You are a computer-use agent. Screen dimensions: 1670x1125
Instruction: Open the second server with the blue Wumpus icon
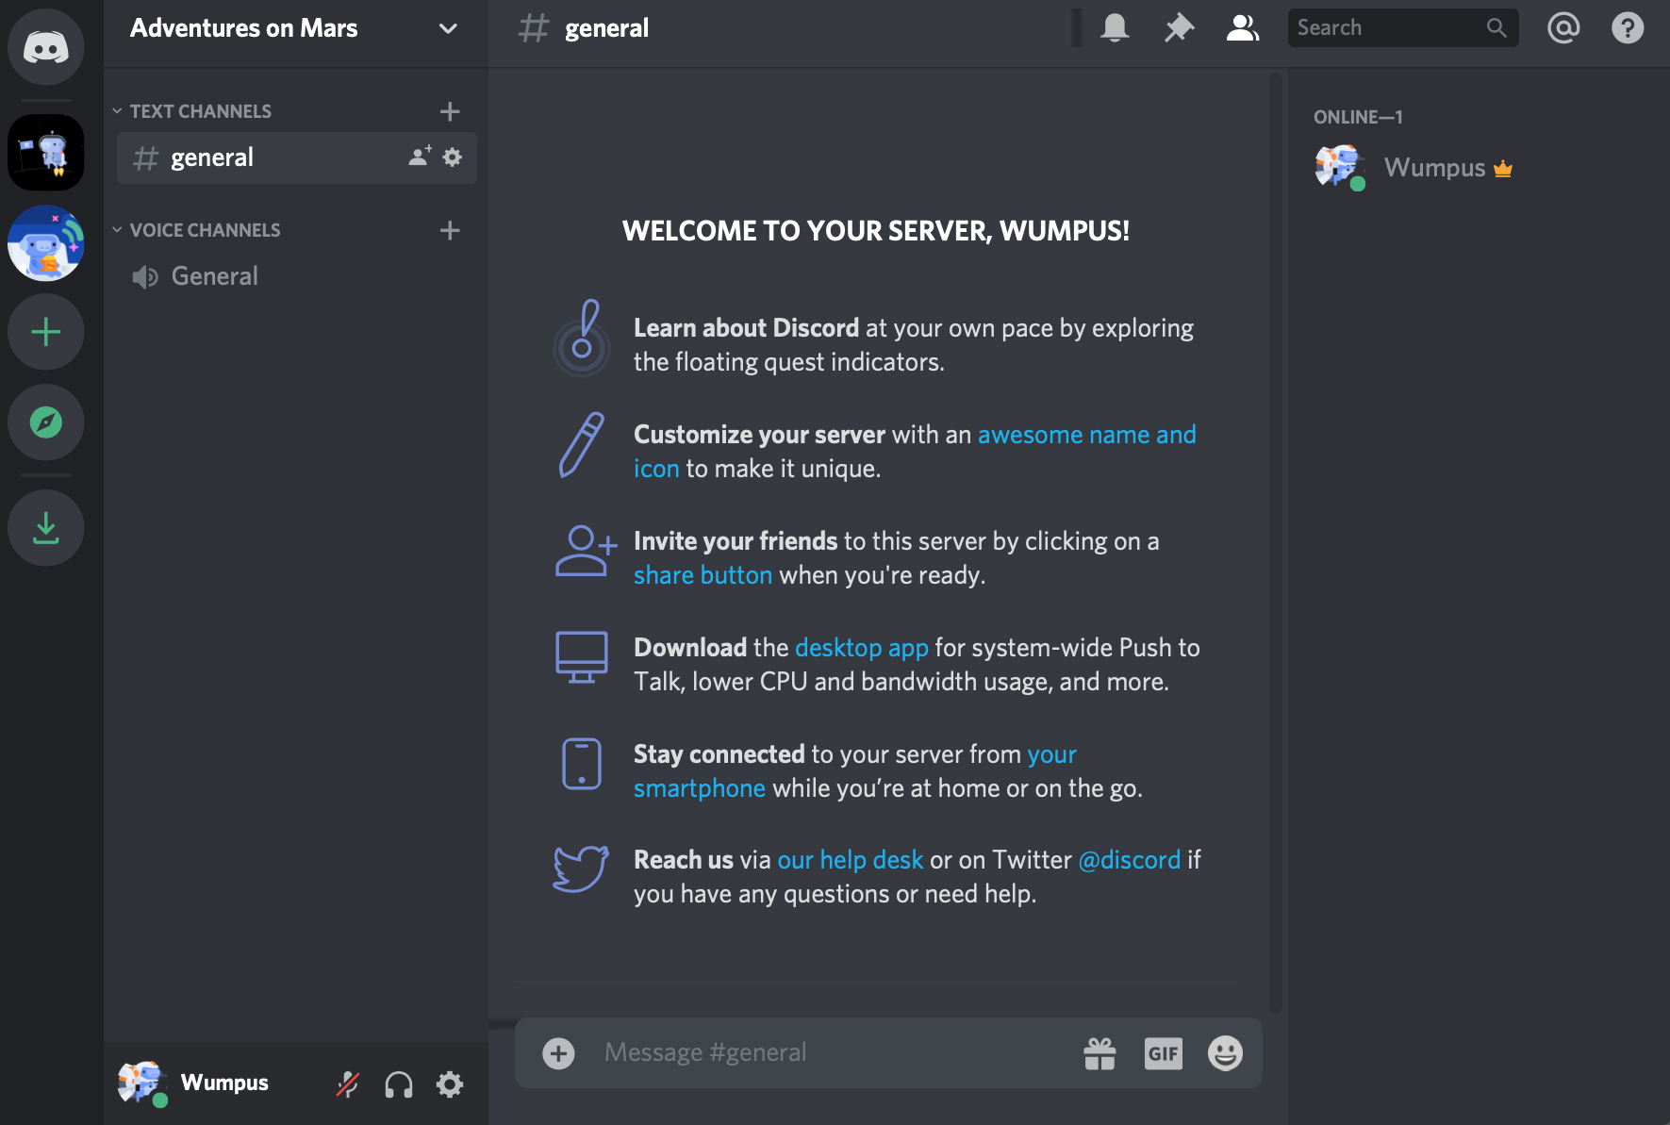[45, 243]
